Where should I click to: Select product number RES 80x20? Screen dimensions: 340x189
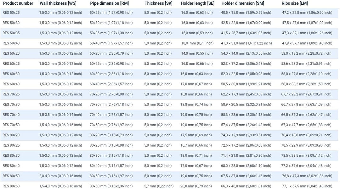click(11, 135)
